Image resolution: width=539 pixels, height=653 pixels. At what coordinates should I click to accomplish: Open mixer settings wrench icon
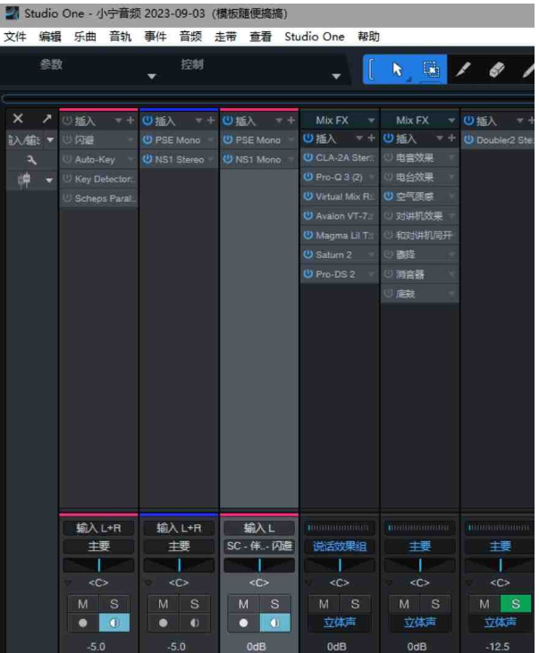[x=31, y=160]
